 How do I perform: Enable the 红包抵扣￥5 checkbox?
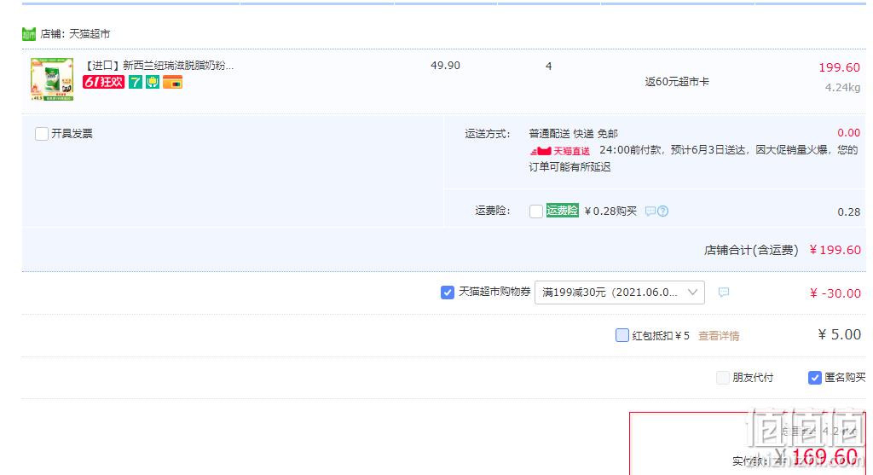click(x=622, y=335)
